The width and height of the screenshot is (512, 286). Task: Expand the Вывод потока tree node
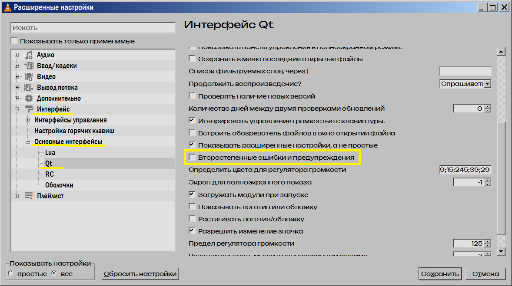coord(17,87)
